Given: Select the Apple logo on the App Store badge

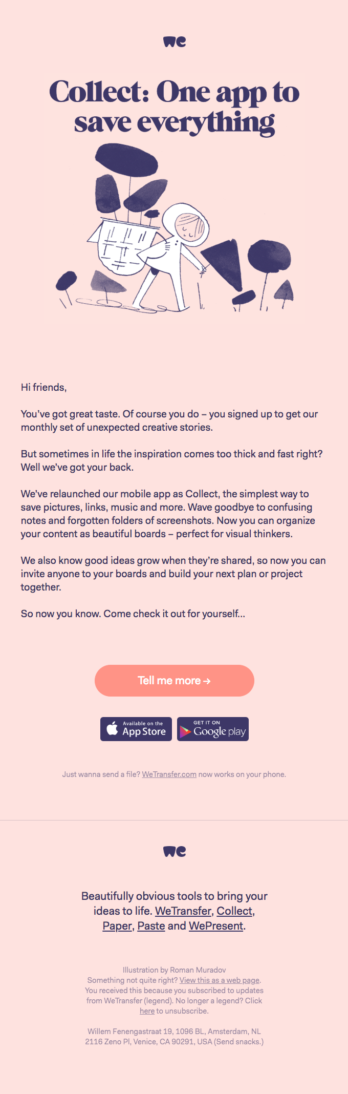Looking at the screenshot, I should click(112, 729).
